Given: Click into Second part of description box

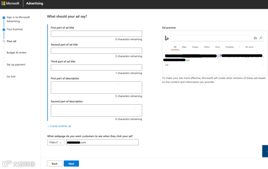Looking at the screenshot, I should [x=96, y=110].
